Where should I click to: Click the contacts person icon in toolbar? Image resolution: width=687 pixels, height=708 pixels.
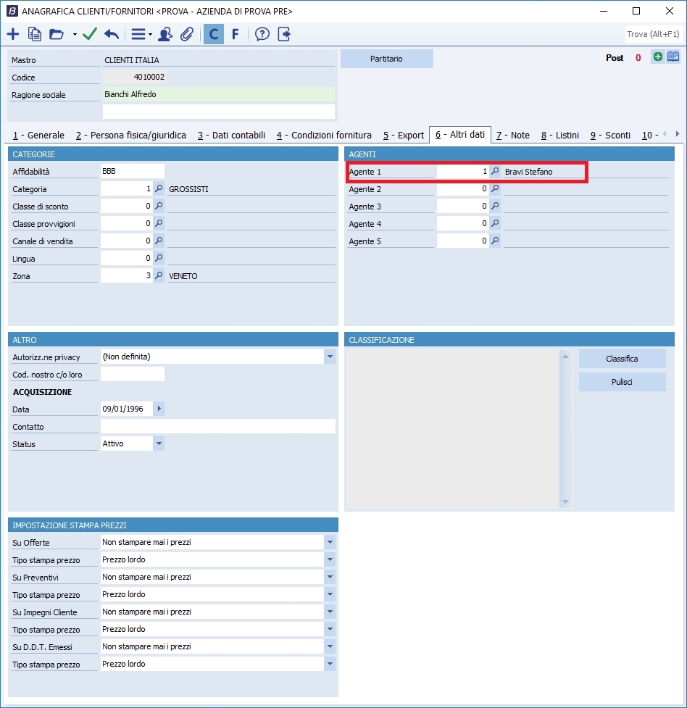click(165, 34)
